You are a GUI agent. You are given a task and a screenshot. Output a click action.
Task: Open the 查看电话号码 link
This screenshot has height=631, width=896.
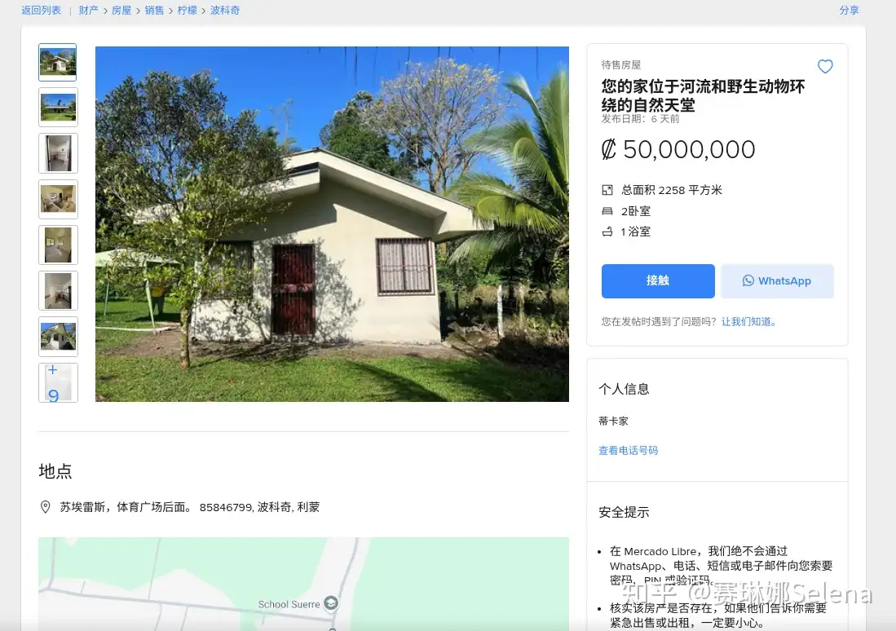point(628,450)
